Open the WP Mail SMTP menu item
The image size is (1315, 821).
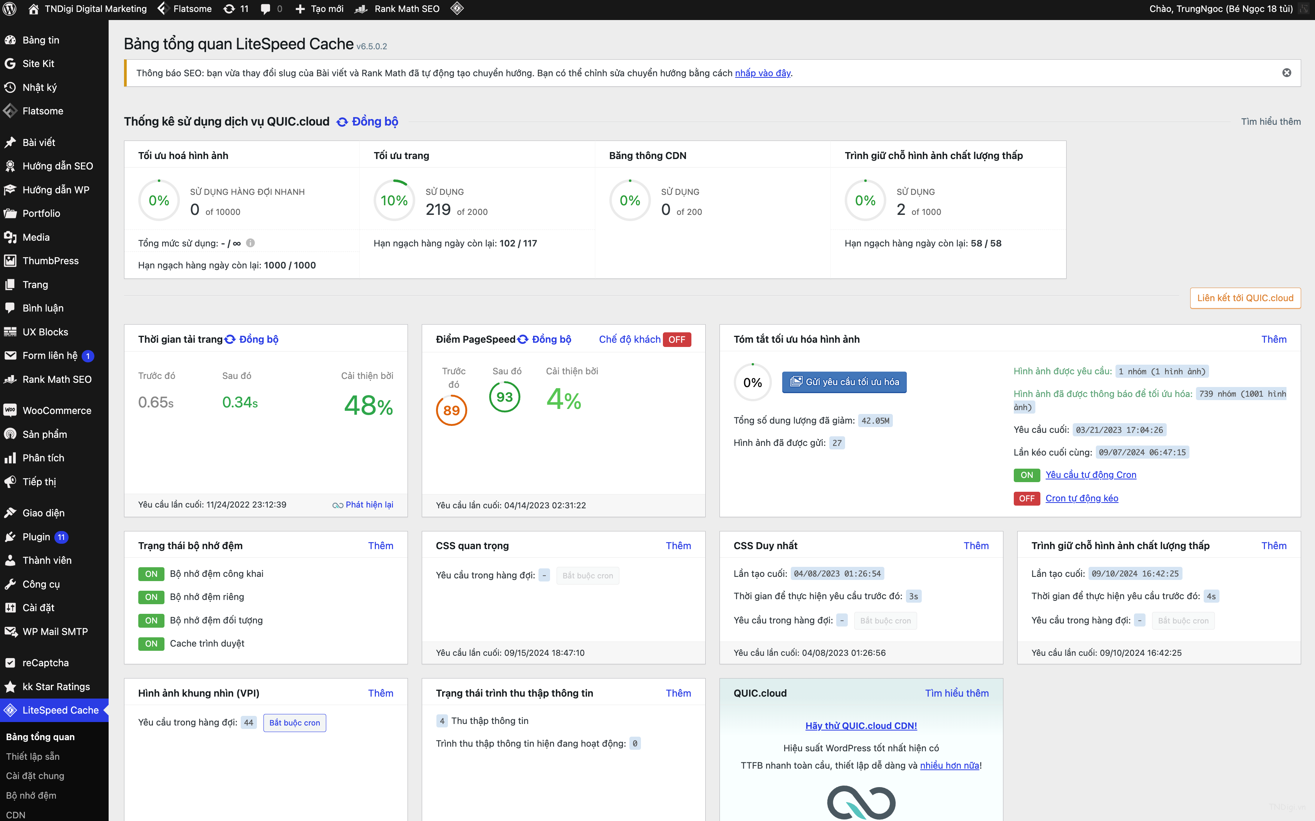pyautogui.click(x=54, y=632)
